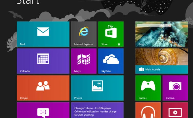Click the suitcase icon in the Travel tile
Viewport: 193px width, 118px height.
point(141,69)
